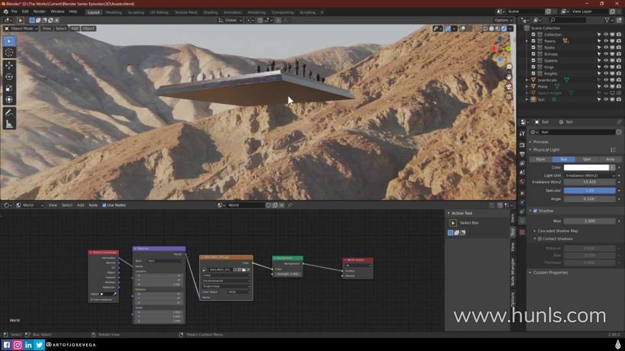Activate the Cursor tool
Image resolution: width=625 pixels, height=351 pixels.
9,52
